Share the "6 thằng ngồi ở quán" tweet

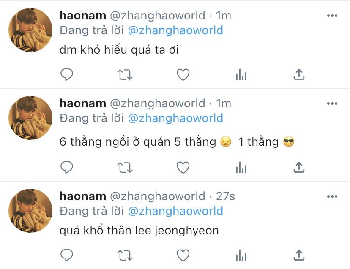tap(299, 167)
